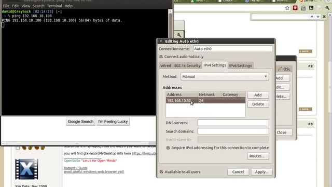Click the horizontal scrollbar under Google page
This screenshot has width=332, height=187.
pos(77,143)
